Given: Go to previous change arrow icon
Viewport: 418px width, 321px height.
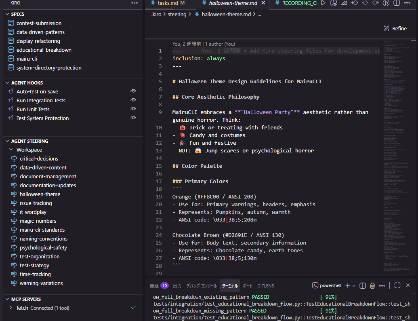Looking at the screenshot, I should point(355,3).
